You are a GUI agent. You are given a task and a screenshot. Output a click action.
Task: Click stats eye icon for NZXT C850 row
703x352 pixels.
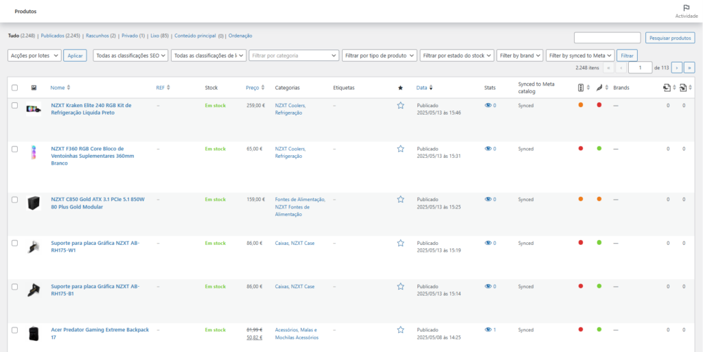(488, 199)
